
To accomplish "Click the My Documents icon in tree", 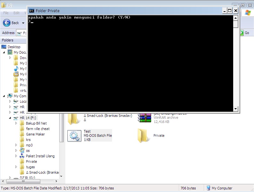I will click(10, 52).
